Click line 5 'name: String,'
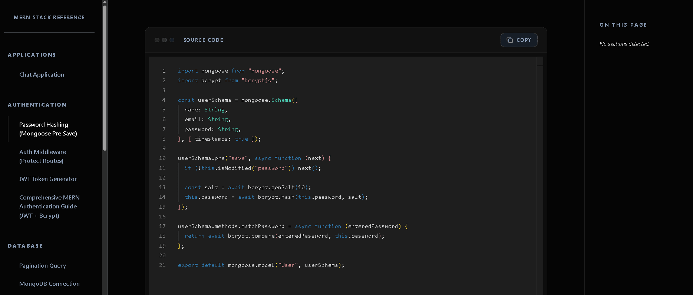693x295 pixels. coord(206,110)
